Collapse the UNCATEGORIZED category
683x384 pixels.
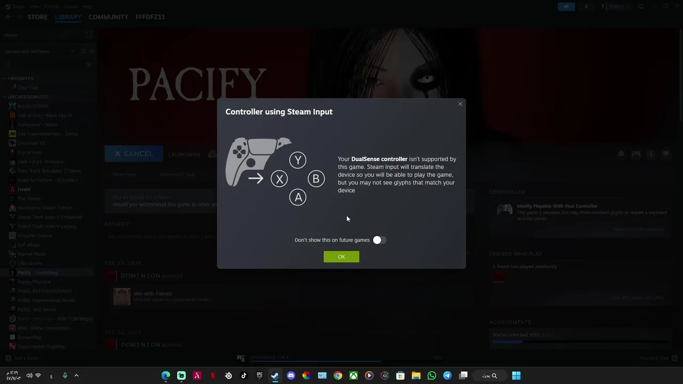(28, 97)
